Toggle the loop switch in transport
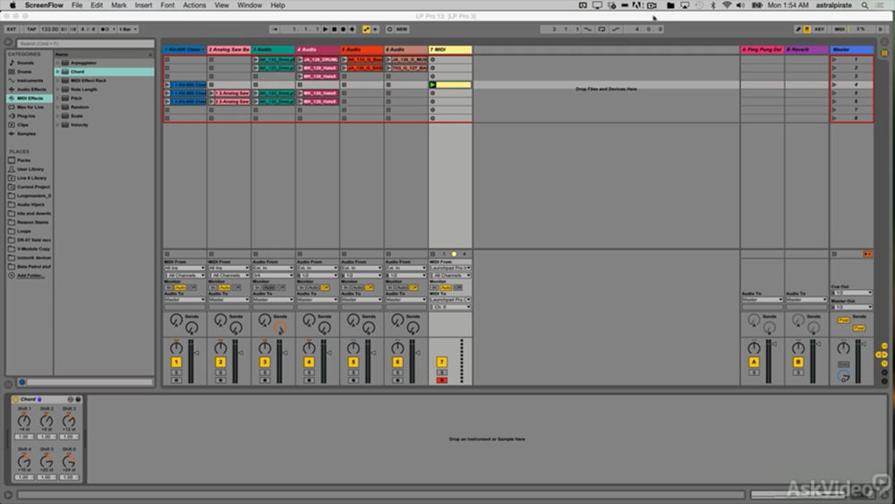The width and height of the screenshot is (895, 504). [601, 30]
